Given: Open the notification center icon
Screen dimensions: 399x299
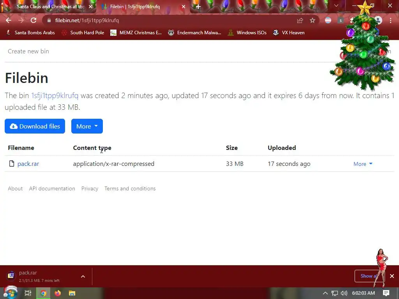Looking at the screenshot, I should coord(386,293).
